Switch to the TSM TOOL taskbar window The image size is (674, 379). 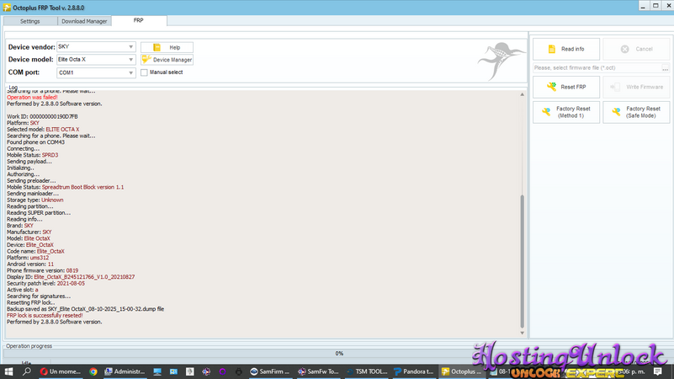coord(366,371)
